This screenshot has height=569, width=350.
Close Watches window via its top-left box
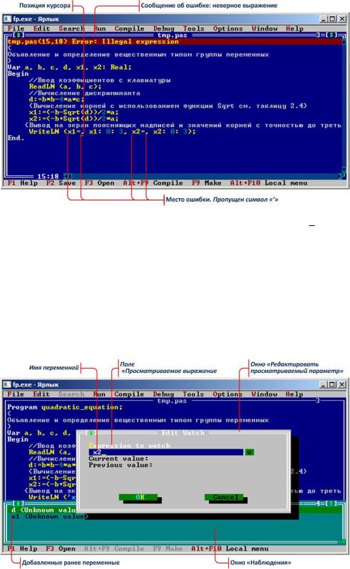(19, 503)
